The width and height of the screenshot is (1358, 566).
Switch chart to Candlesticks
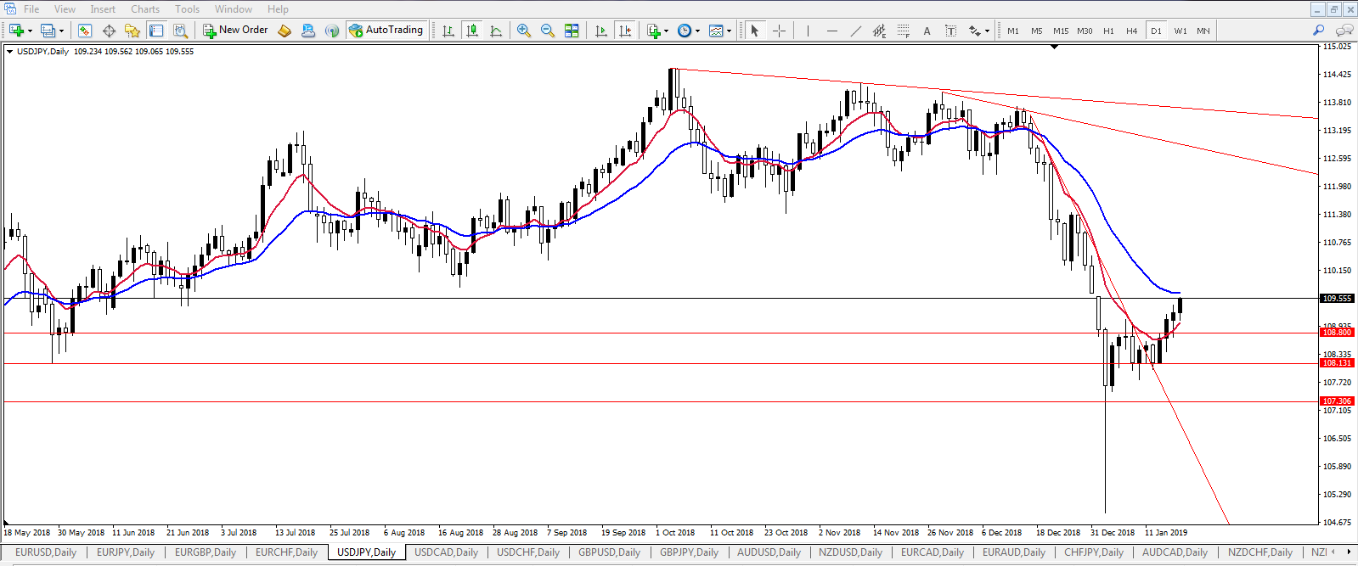472,31
